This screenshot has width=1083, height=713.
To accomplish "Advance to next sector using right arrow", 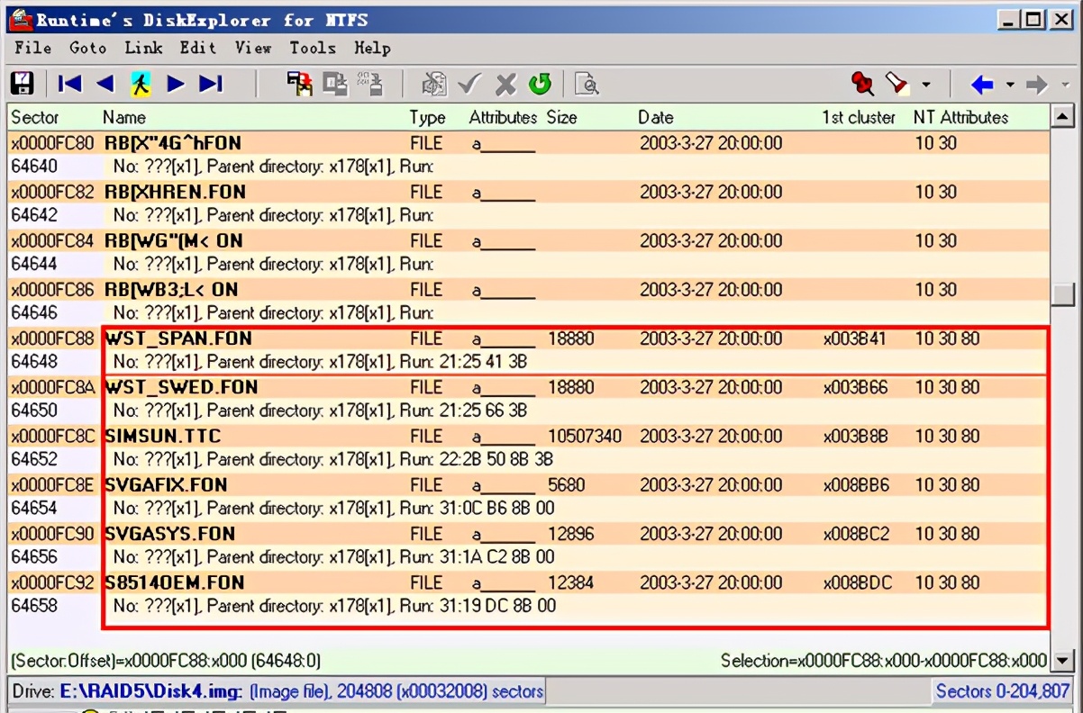I will (x=176, y=84).
